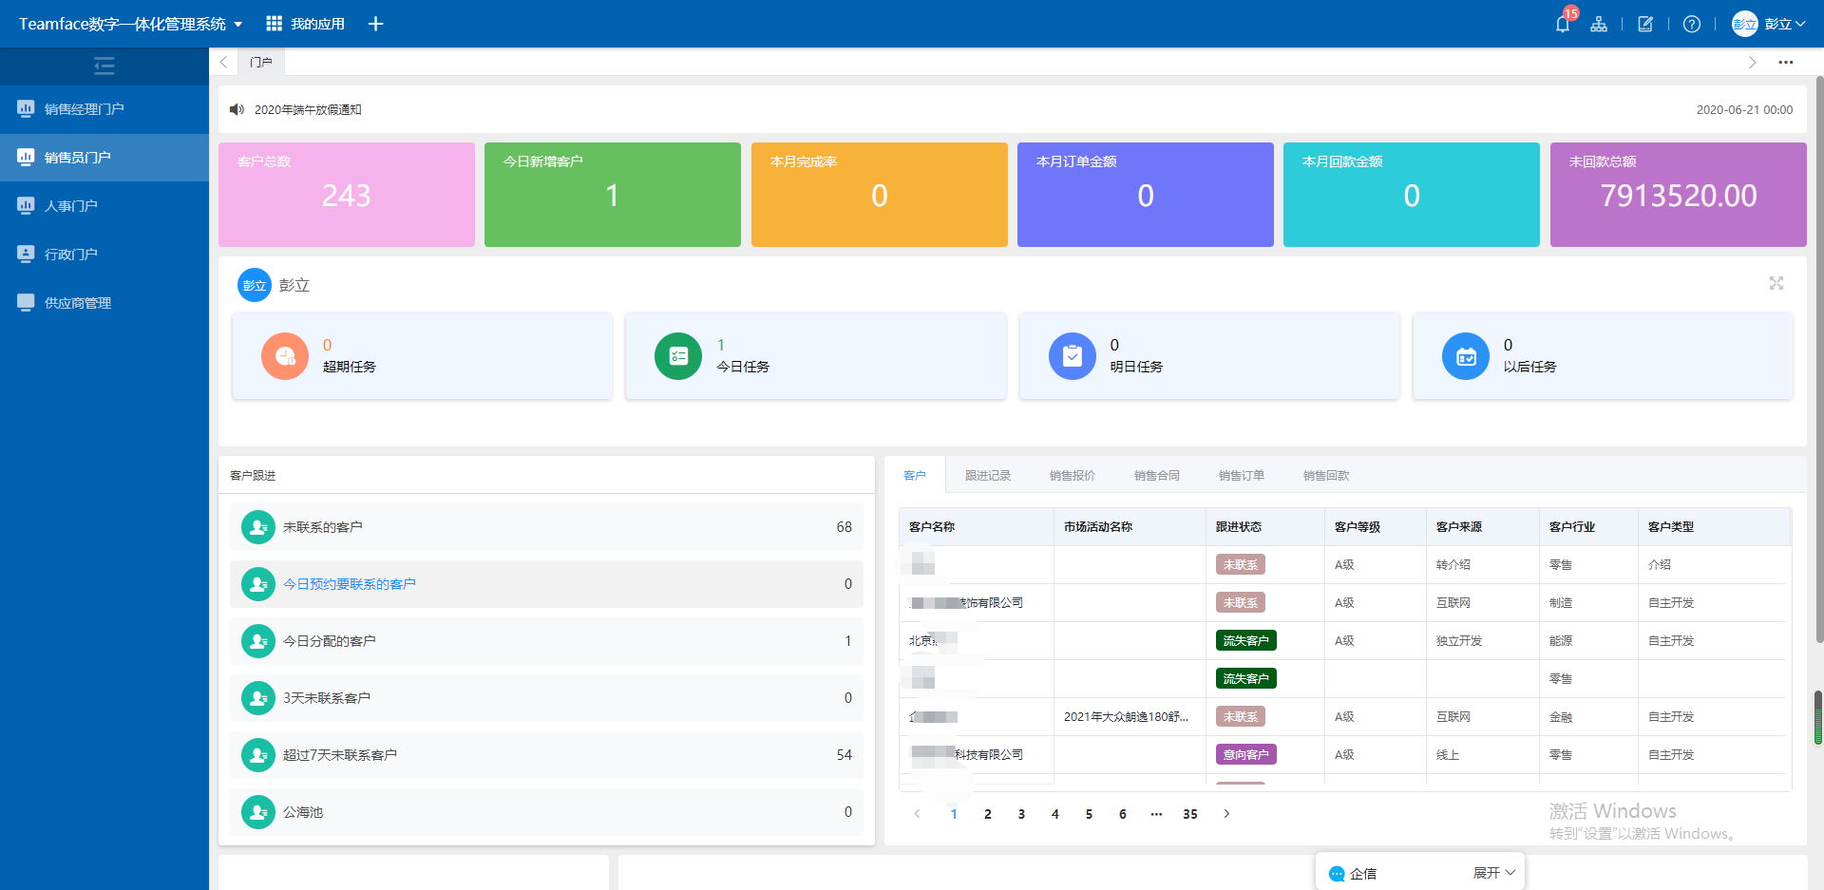The height and width of the screenshot is (890, 1824).
Task: Open the help question mark icon
Action: click(1691, 24)
